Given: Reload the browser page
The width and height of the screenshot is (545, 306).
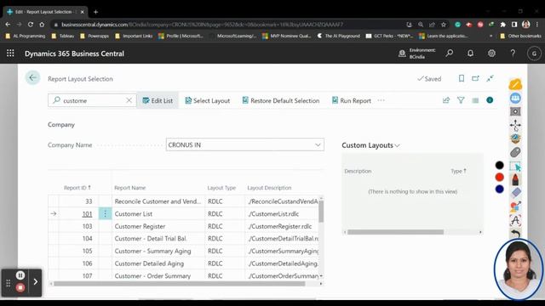Looking at the screenshot, I should 31,25.
